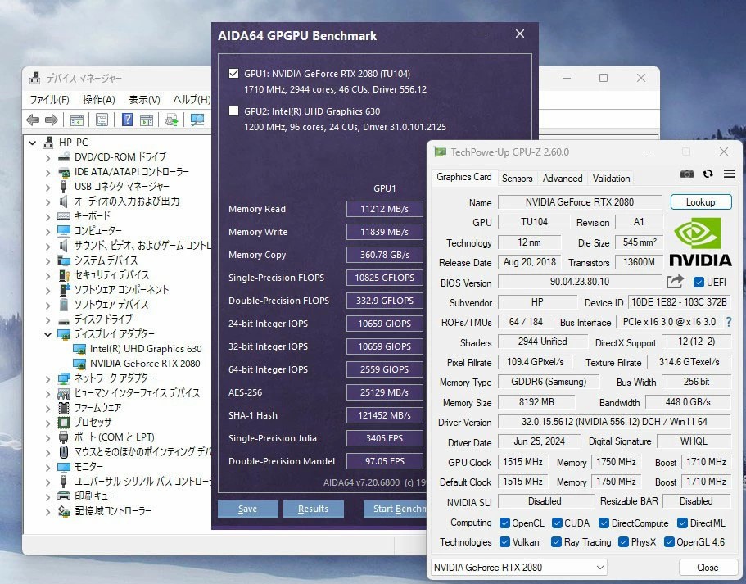Image resolution: width=746 pixels, height=584 pixels.
Task: Toggle the PhysX checkbox
Action: click(x=623, y=542)
